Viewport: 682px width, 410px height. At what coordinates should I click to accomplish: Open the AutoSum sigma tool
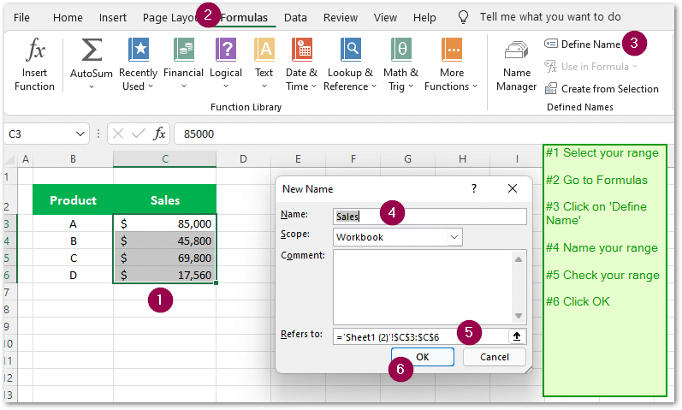tap(91, 52)
